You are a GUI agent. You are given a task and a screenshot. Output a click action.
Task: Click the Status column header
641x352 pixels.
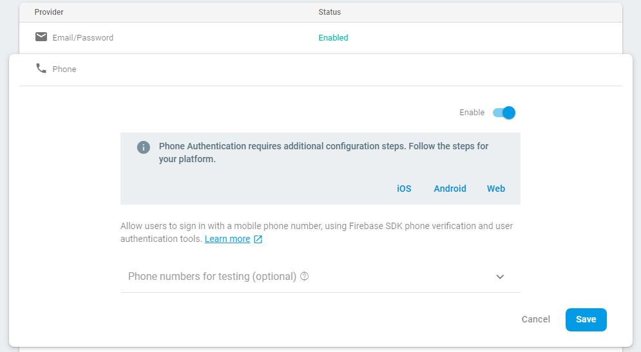tap(330, 12)
